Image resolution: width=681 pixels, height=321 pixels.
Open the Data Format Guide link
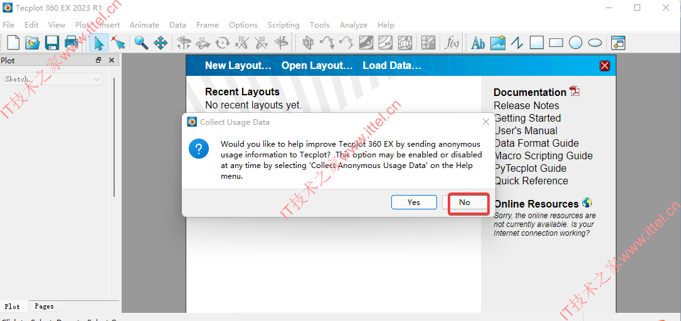click(x=536, y=144)
